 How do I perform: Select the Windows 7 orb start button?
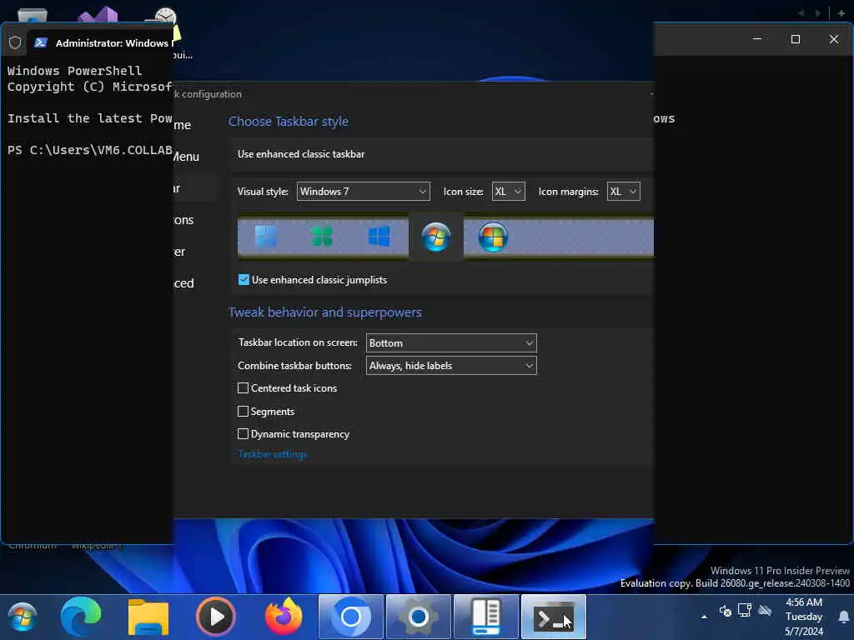(435, 237)
